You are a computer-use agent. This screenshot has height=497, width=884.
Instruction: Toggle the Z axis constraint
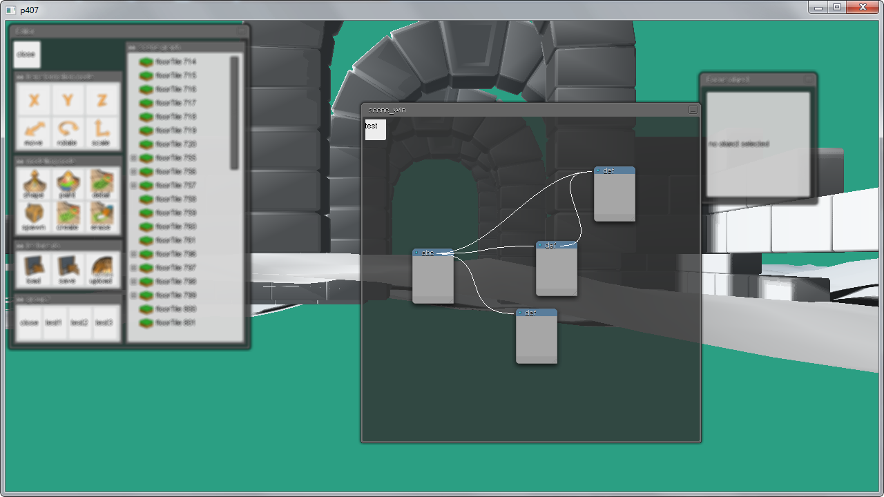coord(102,101)
